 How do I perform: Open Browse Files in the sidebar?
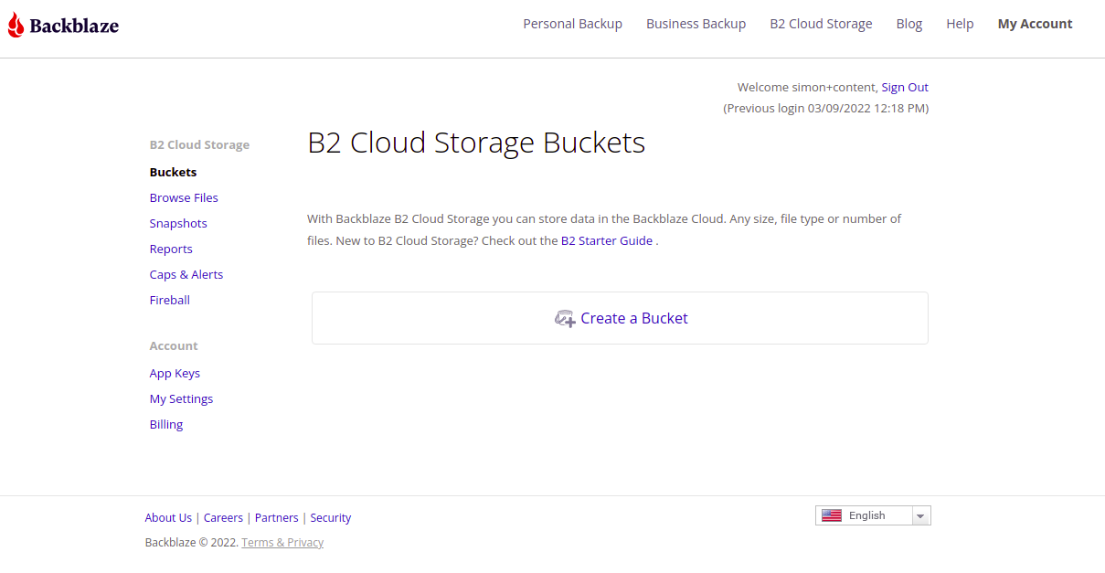click(x=184, y=197)
